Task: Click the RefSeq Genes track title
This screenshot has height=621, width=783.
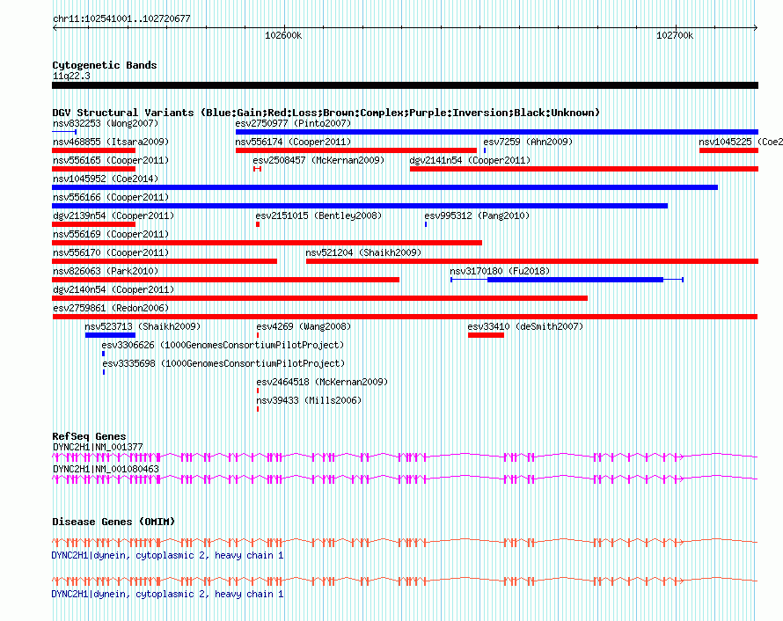Action: 89,435
